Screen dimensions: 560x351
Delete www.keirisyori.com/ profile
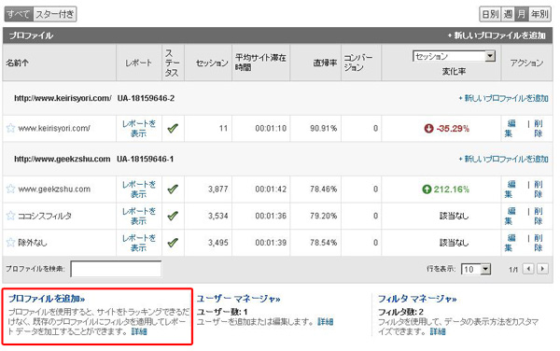tap(539, 128)
